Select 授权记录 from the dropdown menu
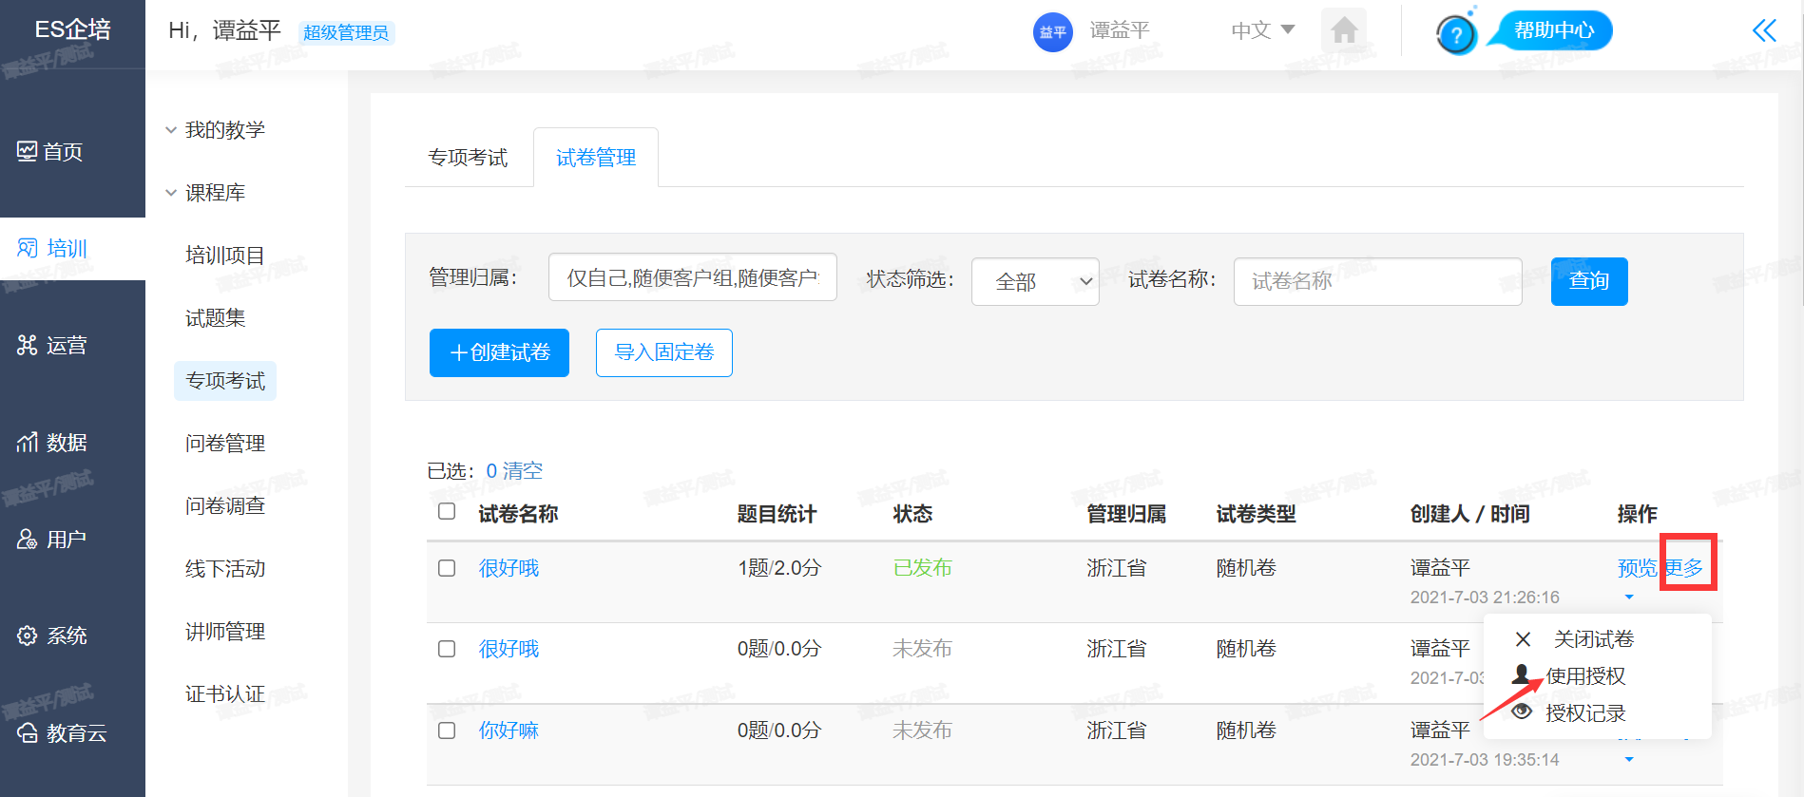This screenshot has height=797, width=1804. click(x=1585, y=713)
